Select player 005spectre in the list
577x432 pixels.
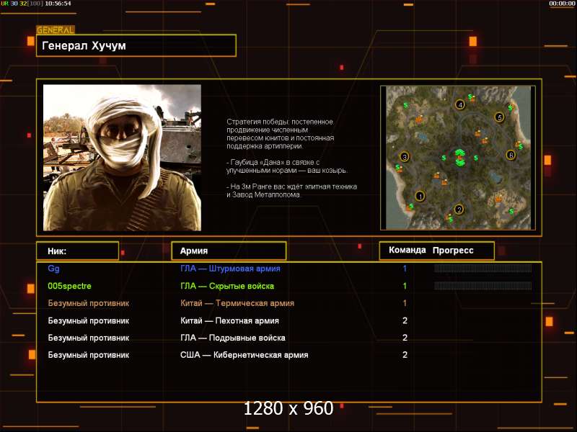point(69,286)
